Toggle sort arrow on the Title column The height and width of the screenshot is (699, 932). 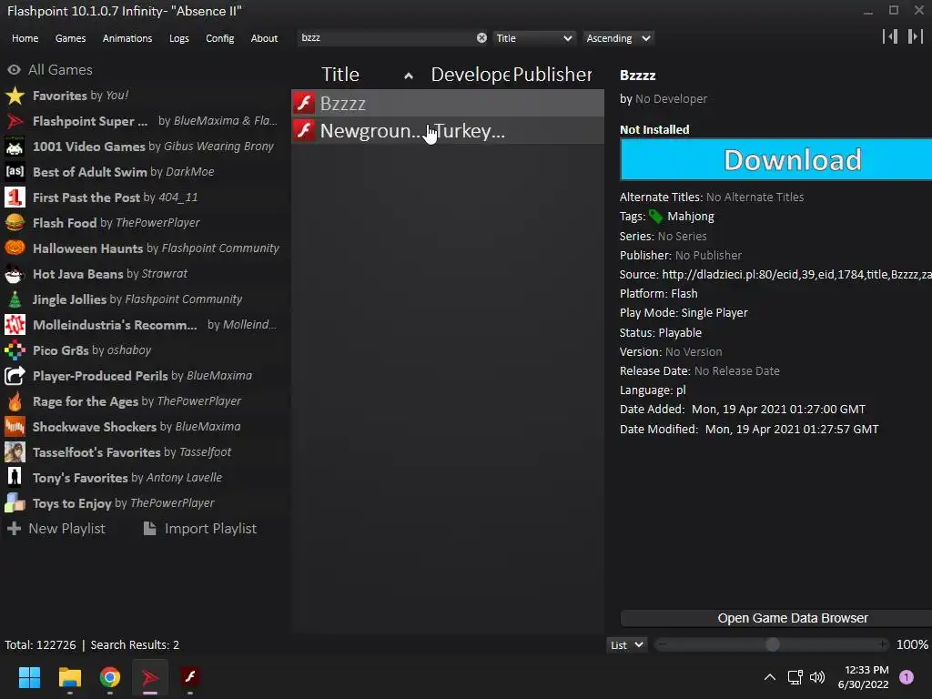409,76
